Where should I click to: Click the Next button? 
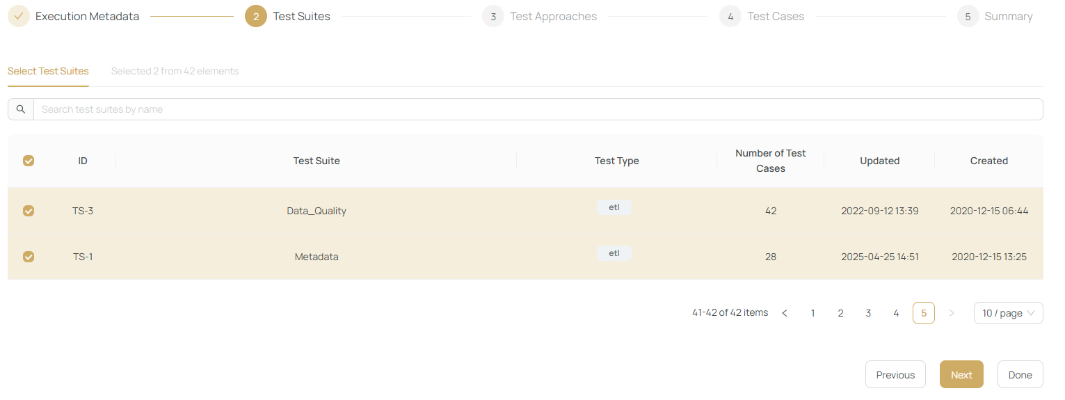click(961, 374)
